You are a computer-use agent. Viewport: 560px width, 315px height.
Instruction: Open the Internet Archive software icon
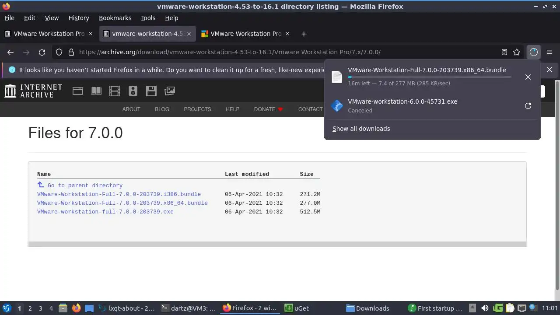pyautogui.click(x=151, y=91)
